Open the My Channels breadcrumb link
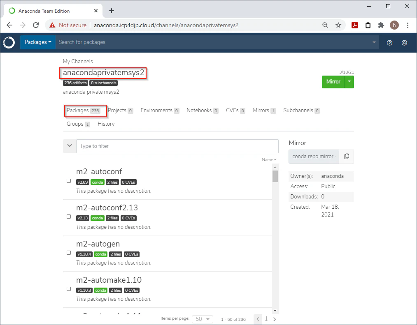Image resolution: width=417 pixels, height=325 pixels. [x=78, y=61]
